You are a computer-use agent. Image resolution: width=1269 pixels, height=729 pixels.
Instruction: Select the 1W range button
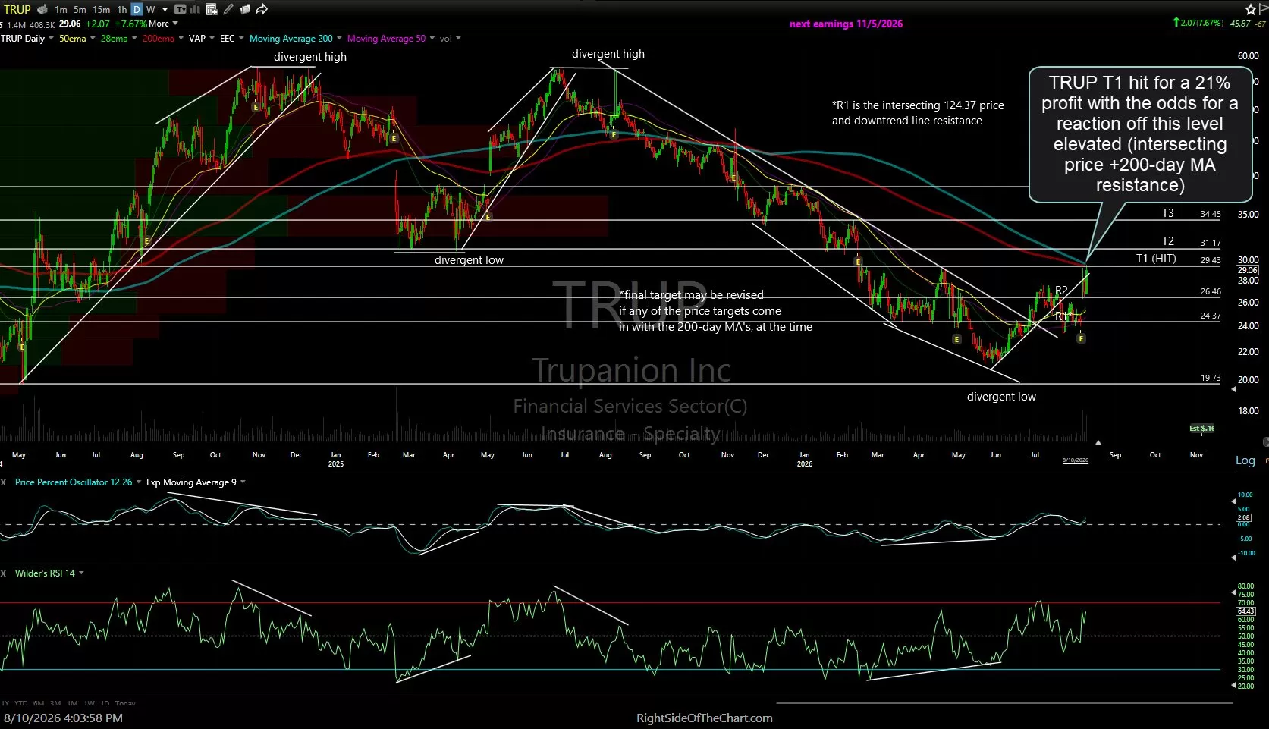90,704
